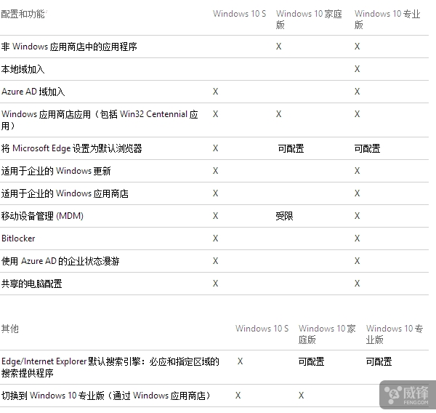
Task: Click 'Windows 10 专业版' header in first table
Action: [387, 19]
